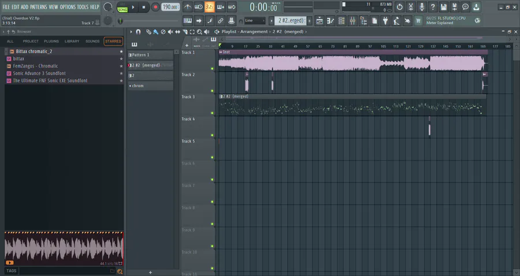Screen dimensions: 520x276
Task: Toggle wait for input before playing
Action: (198, 7)
